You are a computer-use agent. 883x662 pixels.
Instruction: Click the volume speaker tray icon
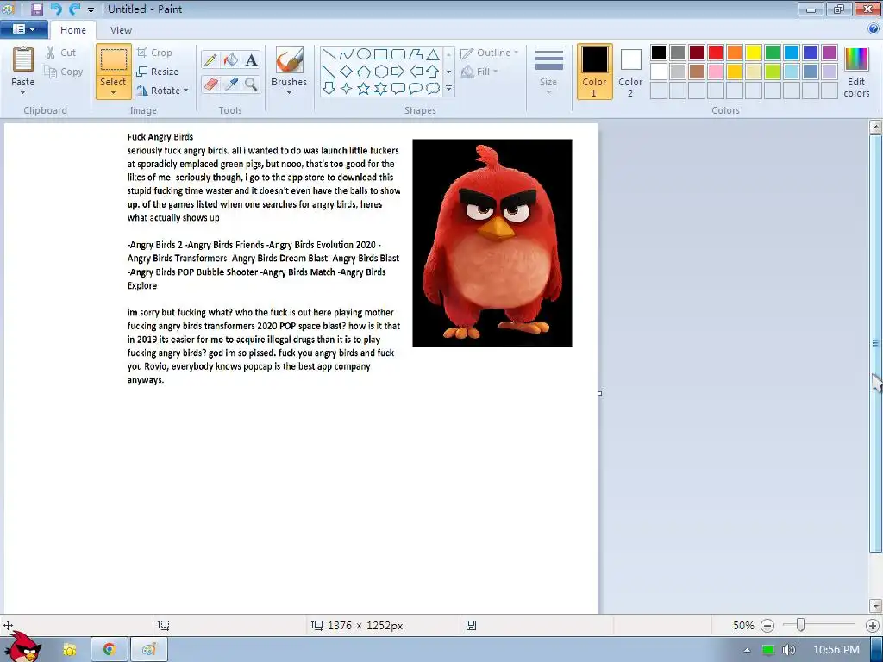(x=788, y=650)
